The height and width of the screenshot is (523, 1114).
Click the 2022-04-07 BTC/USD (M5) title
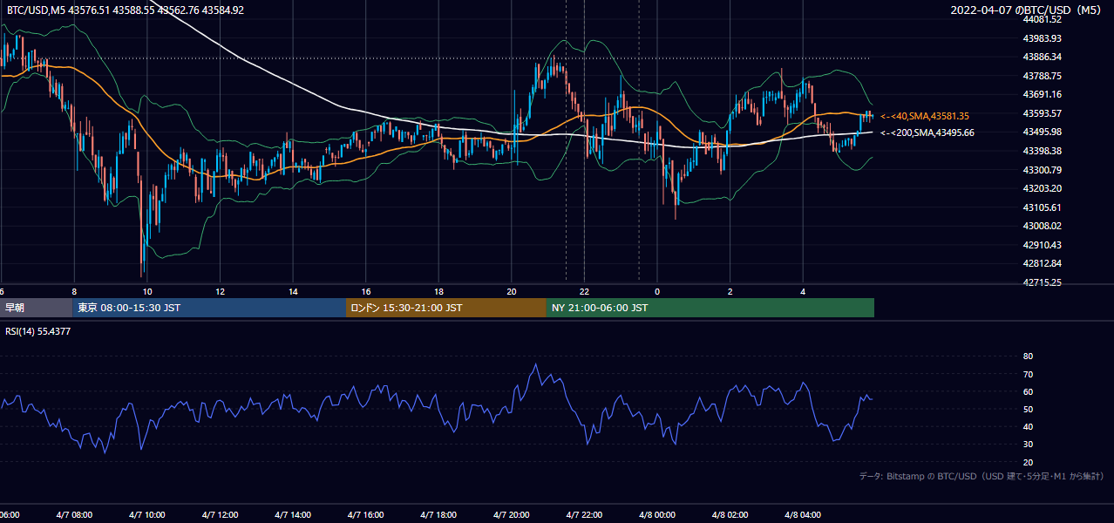coord(1026,10)
